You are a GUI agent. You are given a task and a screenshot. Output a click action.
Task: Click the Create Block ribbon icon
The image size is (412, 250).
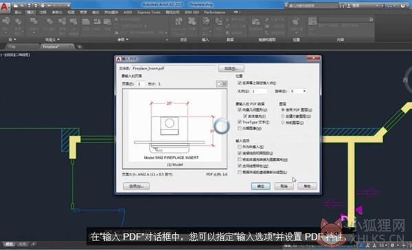tap(34, 21)
